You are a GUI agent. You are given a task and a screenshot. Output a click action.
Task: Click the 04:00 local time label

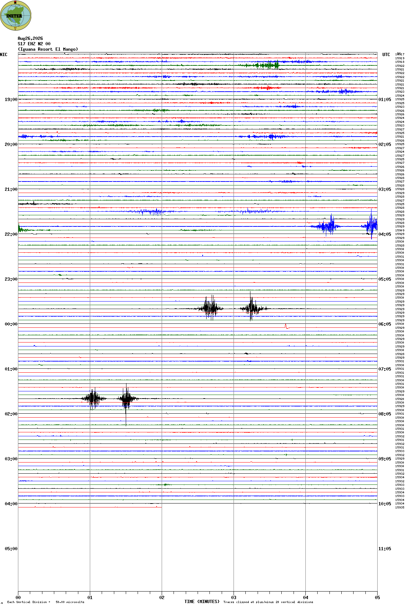pos(11,504)
